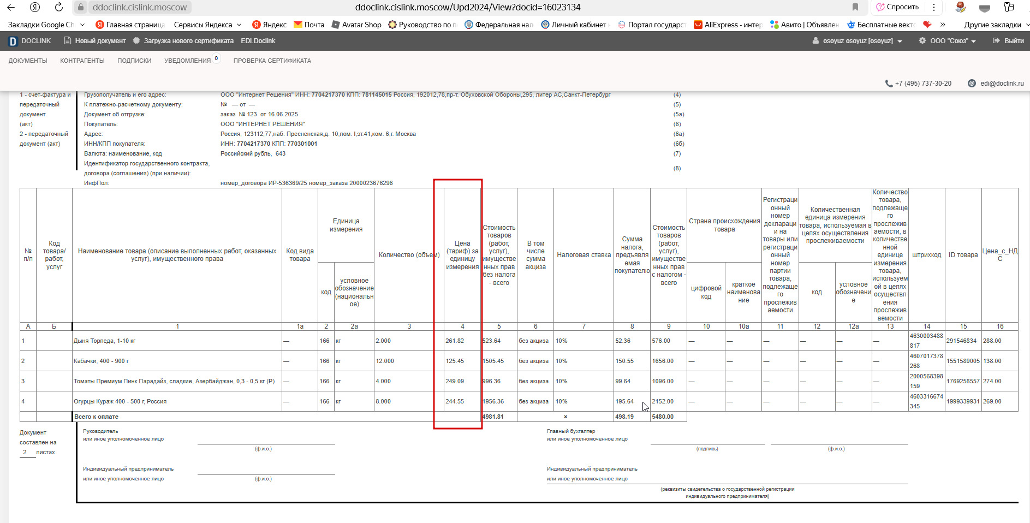Expand the Сервисы Яндекса bookmarks dropdown
The height and width of the screenshot is (523, 1030).
(240, 25)
